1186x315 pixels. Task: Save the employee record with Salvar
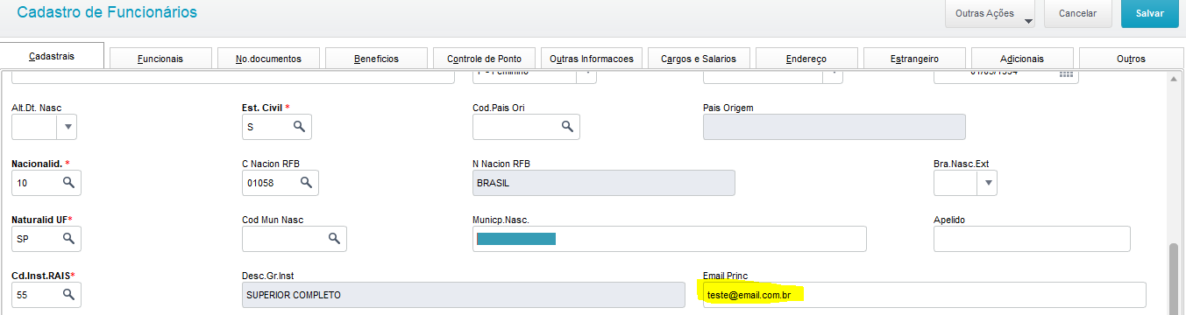(1149, 14)
